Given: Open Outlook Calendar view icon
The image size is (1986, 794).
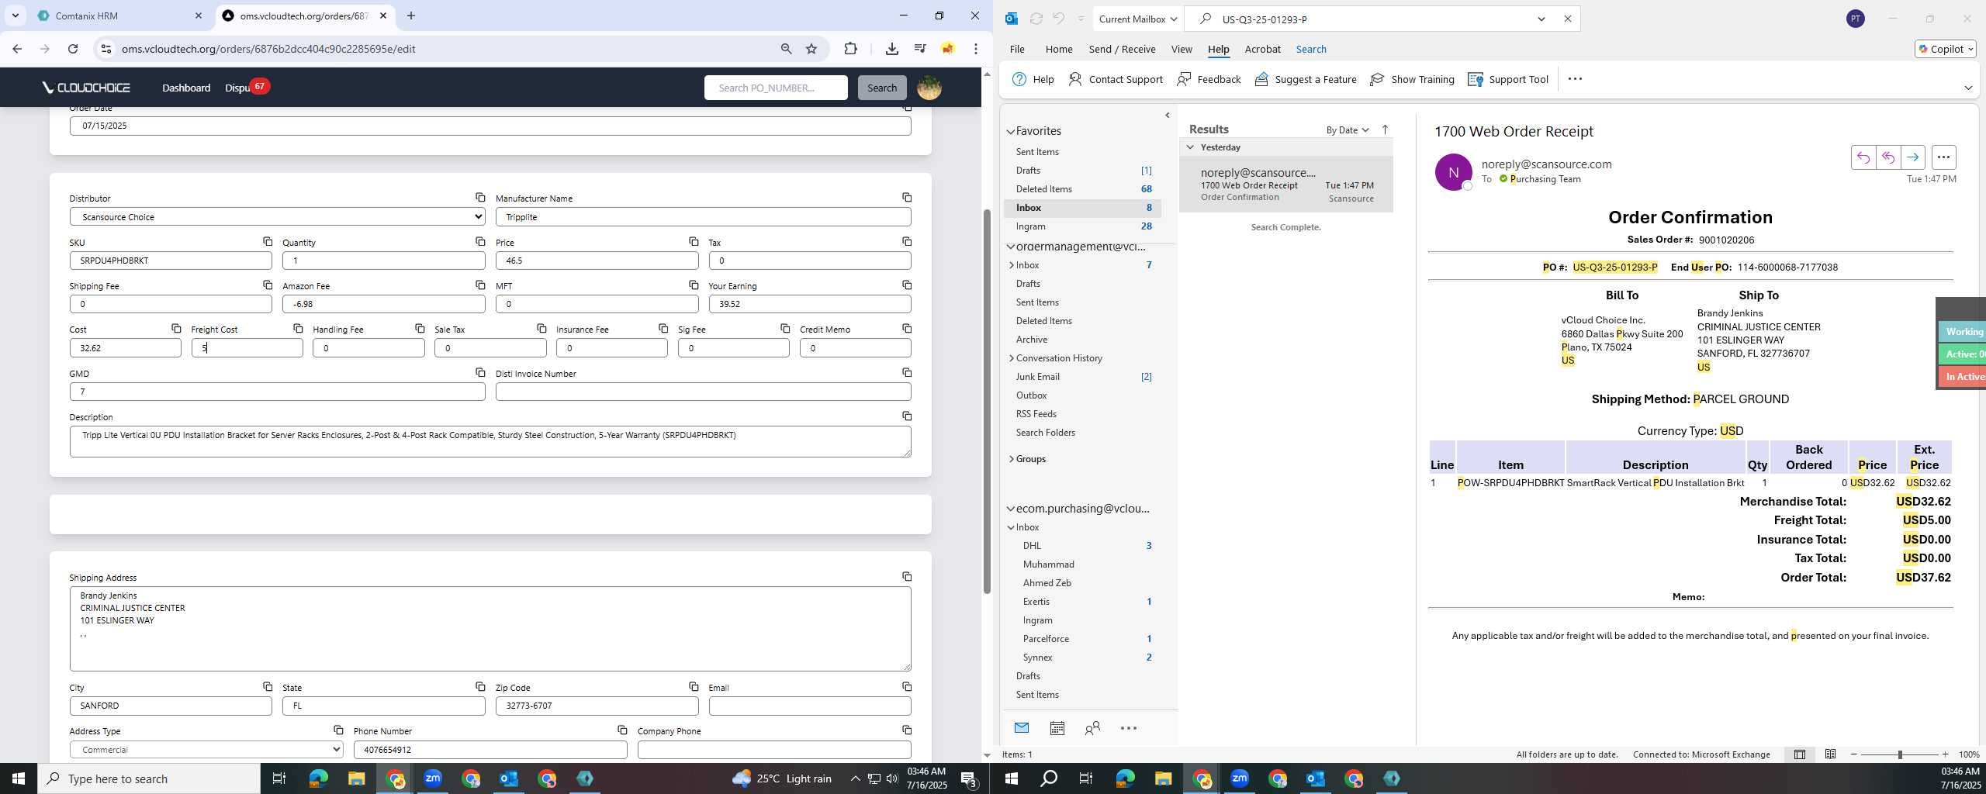Looking at the screenshot, I should point(1057,728).
